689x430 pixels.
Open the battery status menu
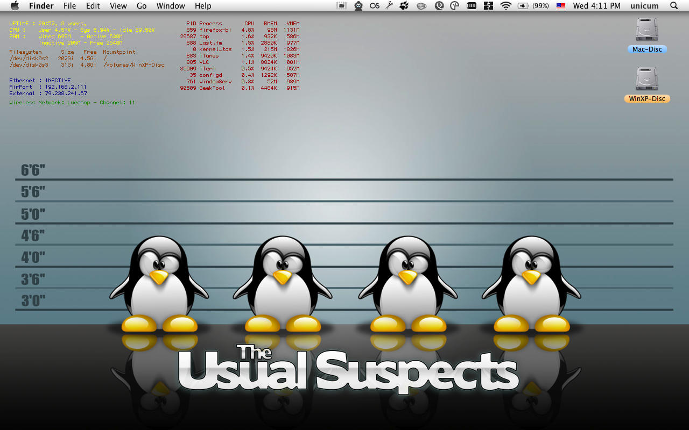pyautogui.click(x=523, y=6)
